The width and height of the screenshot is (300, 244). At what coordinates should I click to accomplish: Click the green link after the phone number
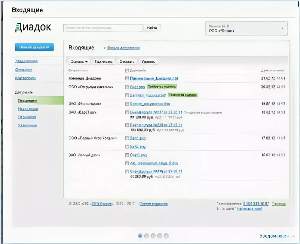pos(279,204)
